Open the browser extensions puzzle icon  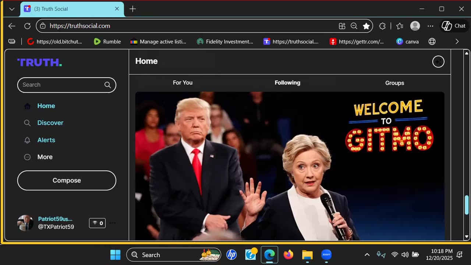(382, 26)
